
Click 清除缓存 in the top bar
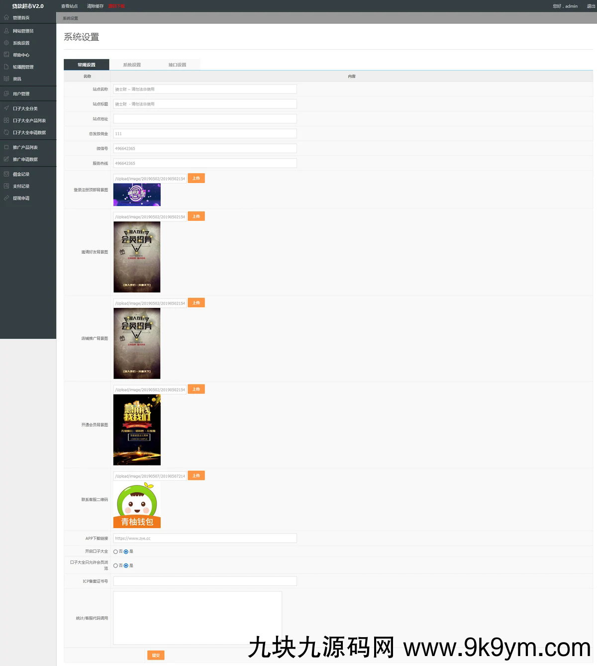click(95, 6)
